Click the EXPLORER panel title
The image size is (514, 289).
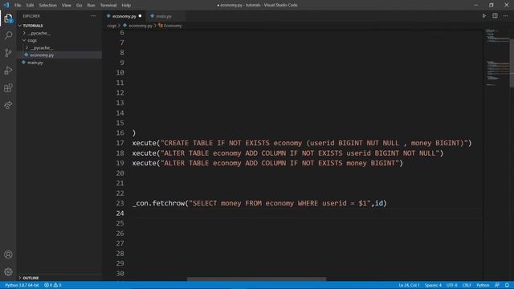31,16
